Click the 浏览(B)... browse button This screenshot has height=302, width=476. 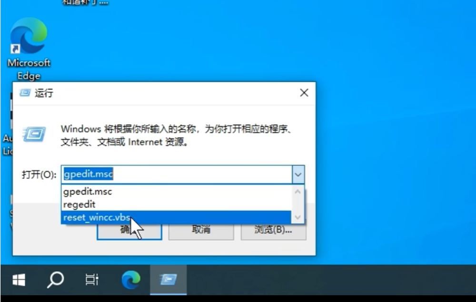click(x=273, y=230)
